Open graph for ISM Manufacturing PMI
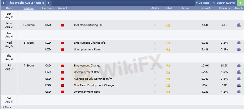This screenshot has width=244, height=109. pos(239,25)
